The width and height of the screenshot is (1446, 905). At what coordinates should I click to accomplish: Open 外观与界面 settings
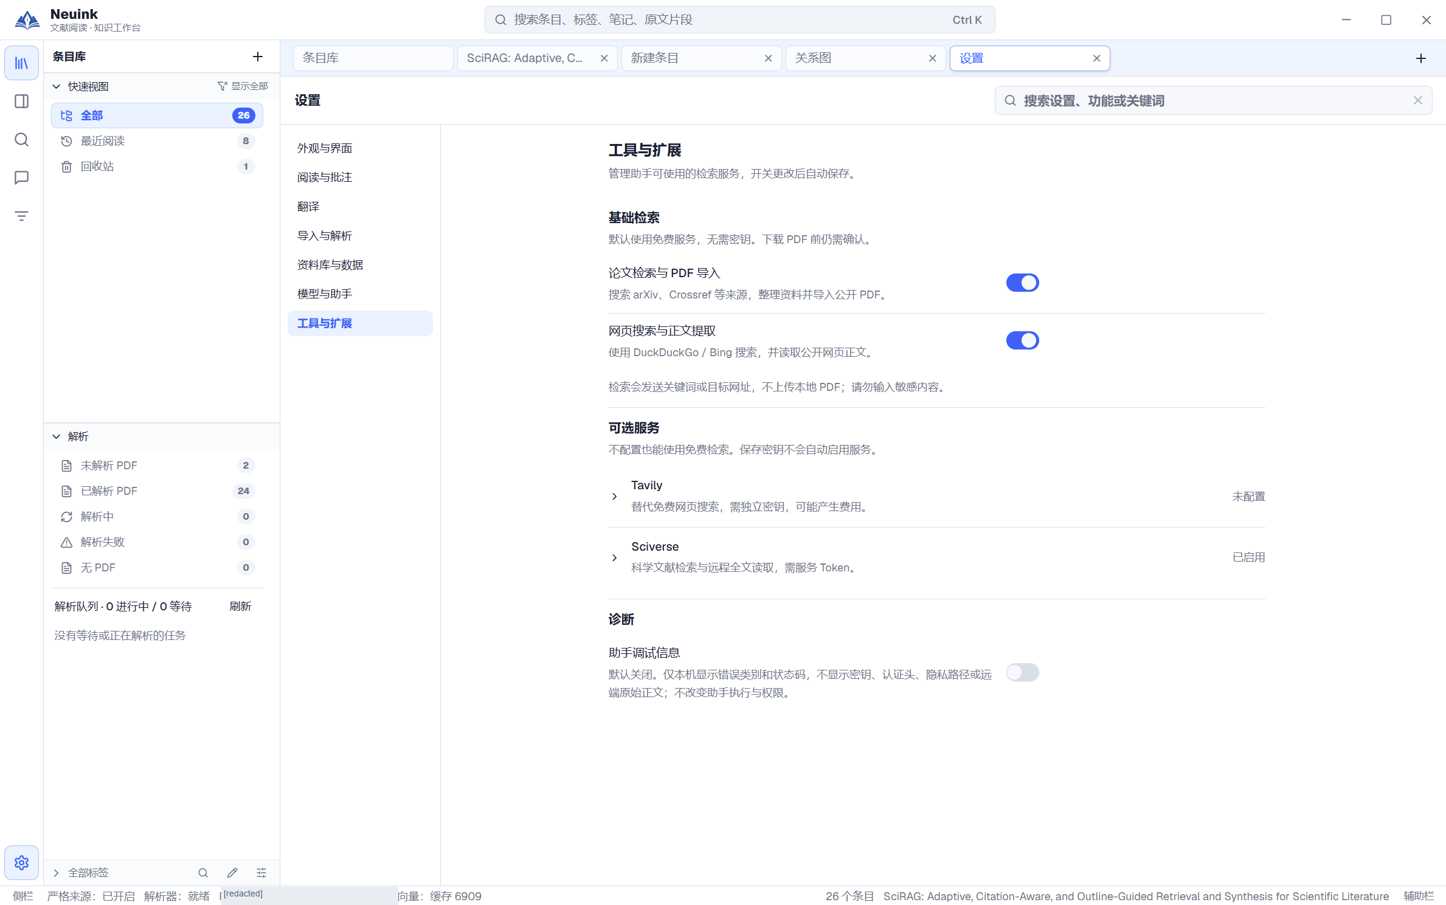click(360, 148)
